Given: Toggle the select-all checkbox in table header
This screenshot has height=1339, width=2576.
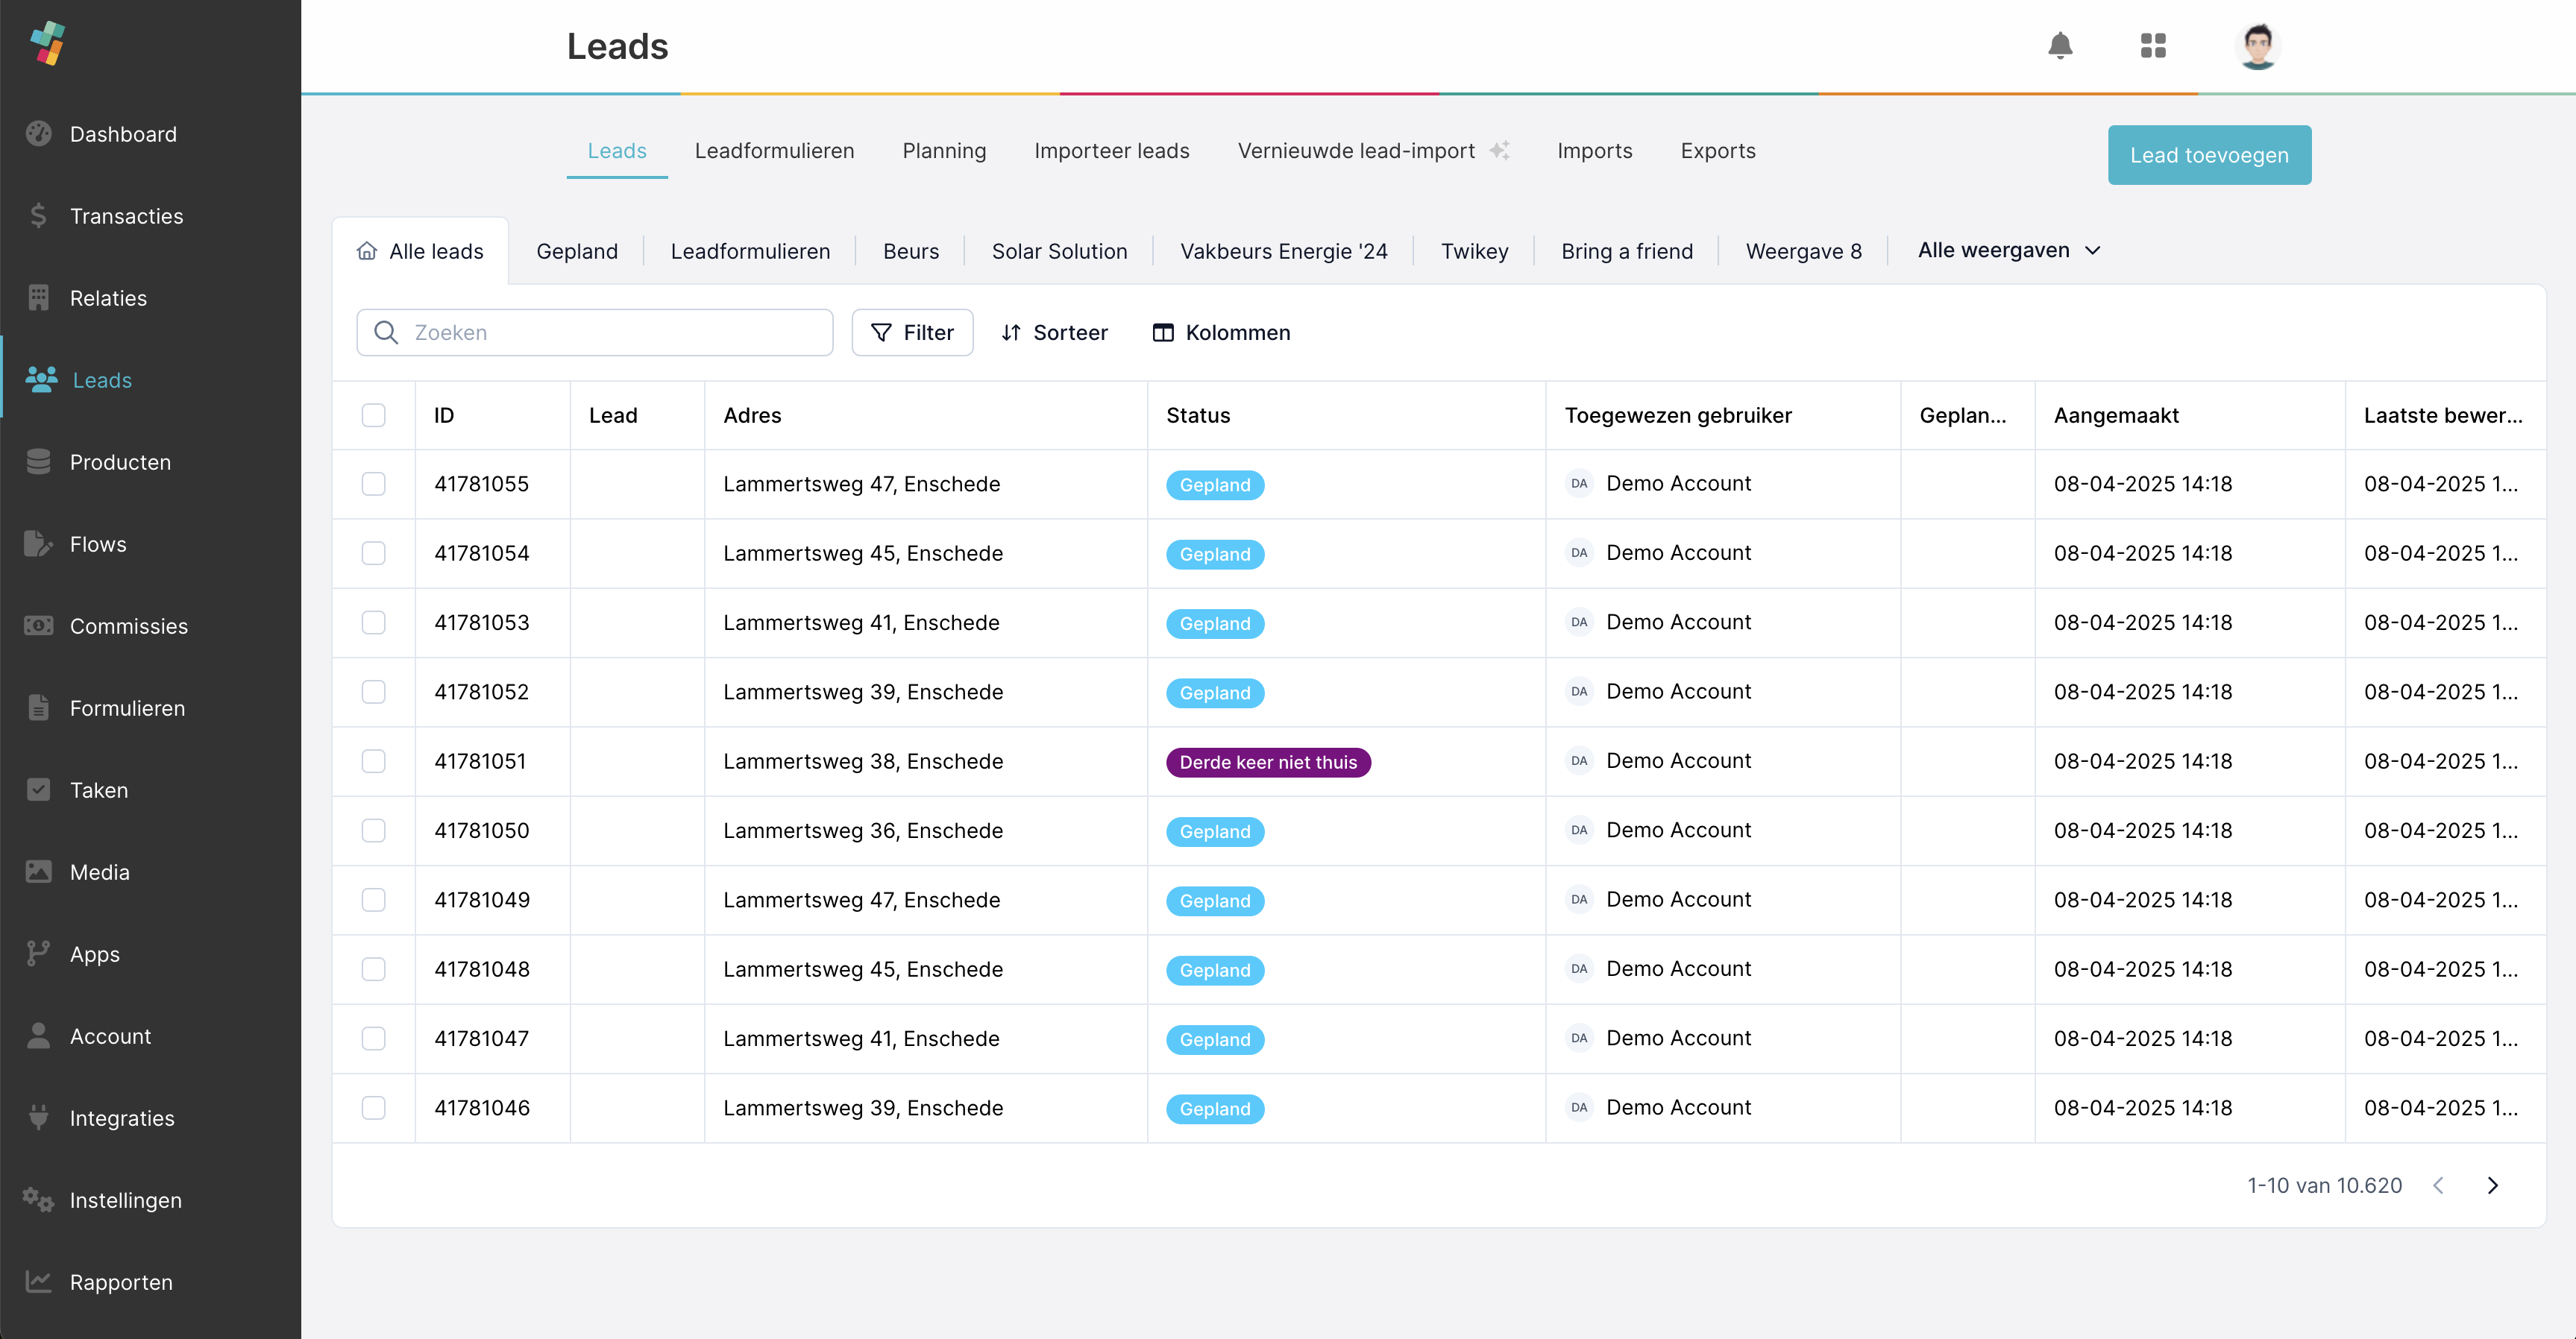Looking at the screenshot, I should tap(373, 415).
